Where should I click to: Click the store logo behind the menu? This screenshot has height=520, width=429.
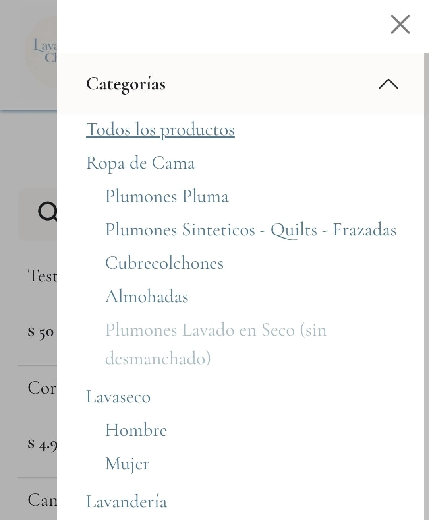pos(42,51)
